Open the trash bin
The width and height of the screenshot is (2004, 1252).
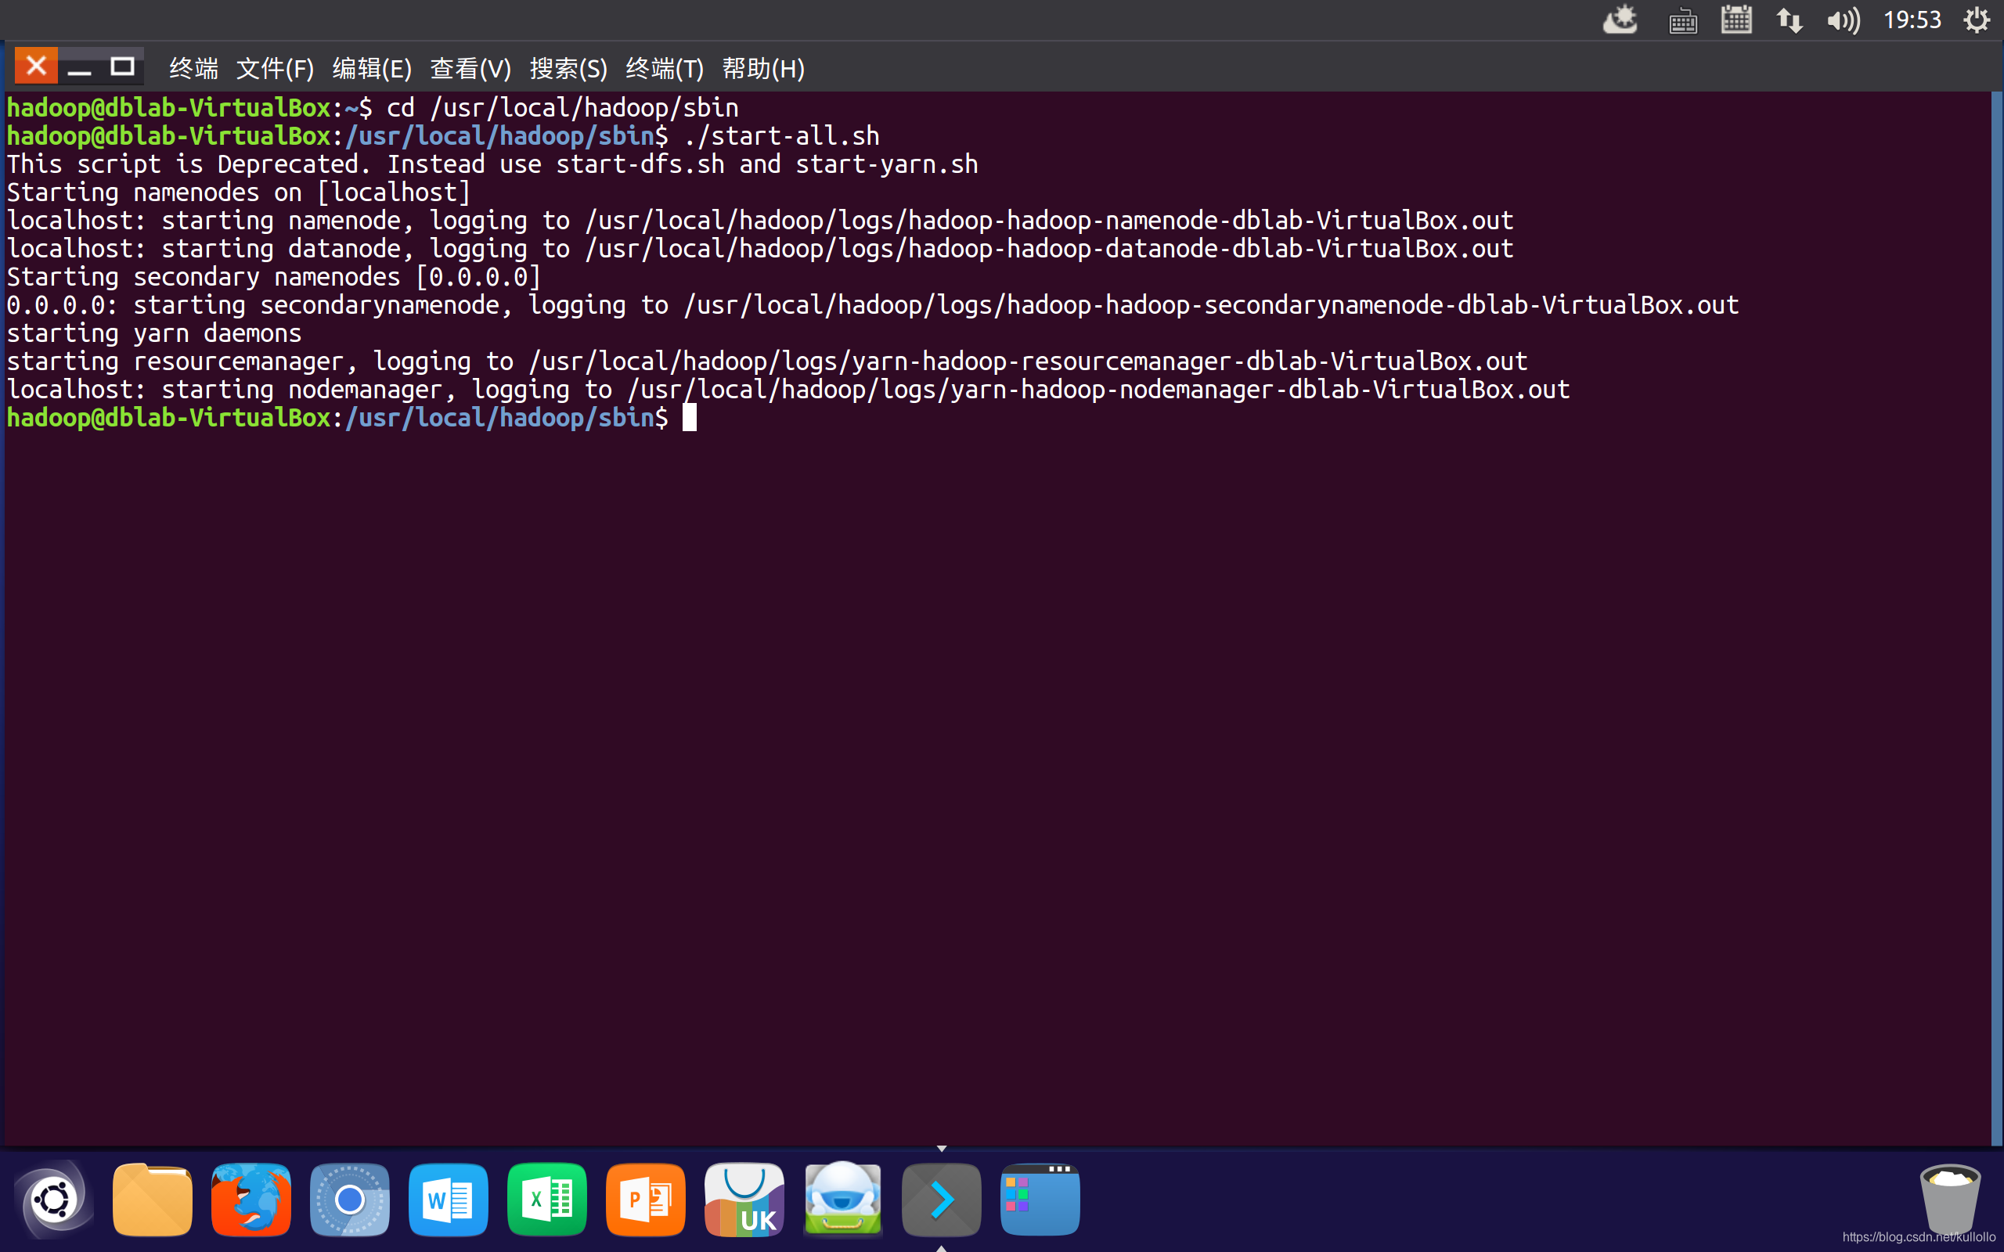click(1949, 1199)
